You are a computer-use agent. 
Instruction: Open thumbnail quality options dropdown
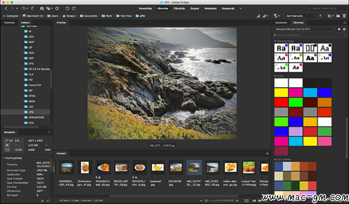[x=265, y=16]
